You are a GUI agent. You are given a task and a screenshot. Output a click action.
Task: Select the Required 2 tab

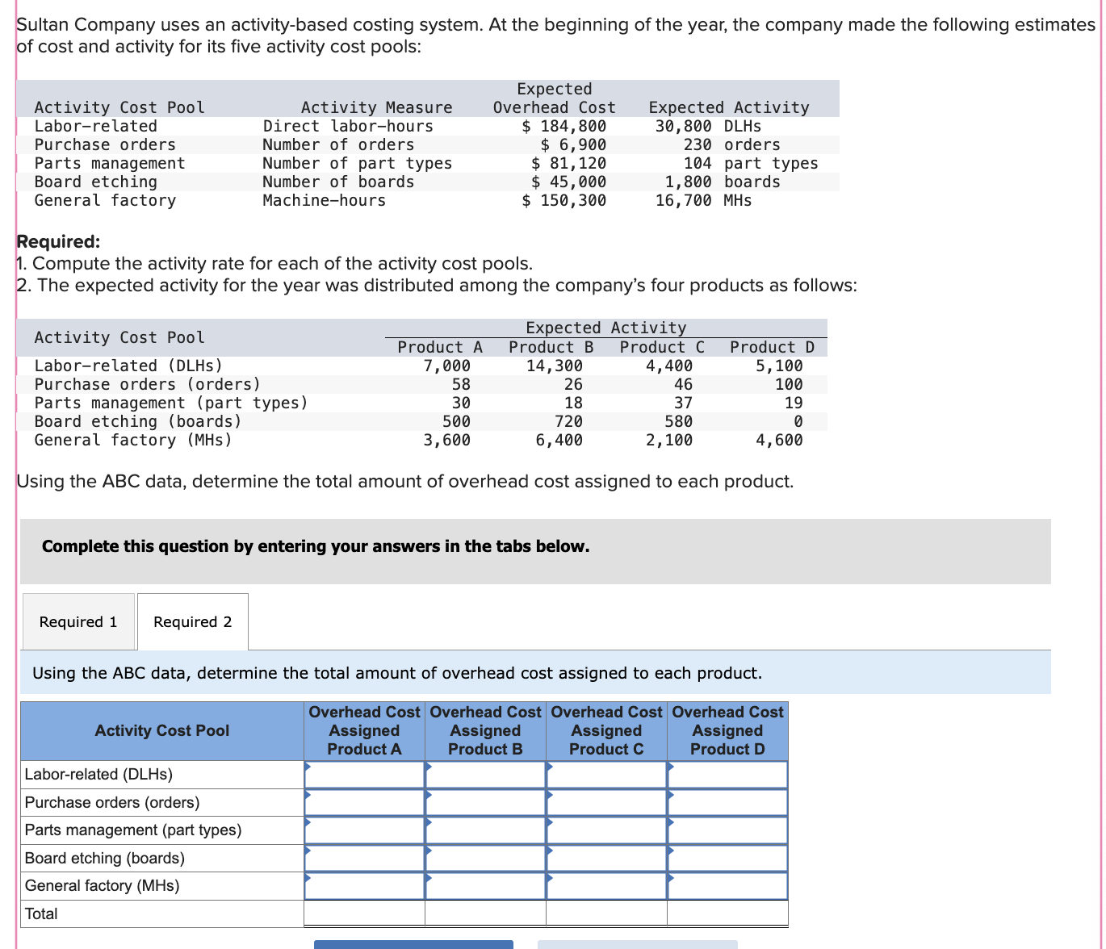(x=193, y=621)
